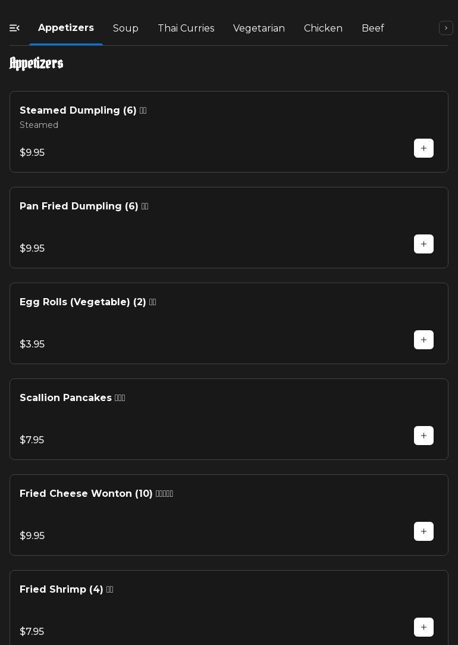This screenshot has height=645, width=458.
Task: Click the Fried Shrimp (4) title
Action: click(x=61, y=590)
